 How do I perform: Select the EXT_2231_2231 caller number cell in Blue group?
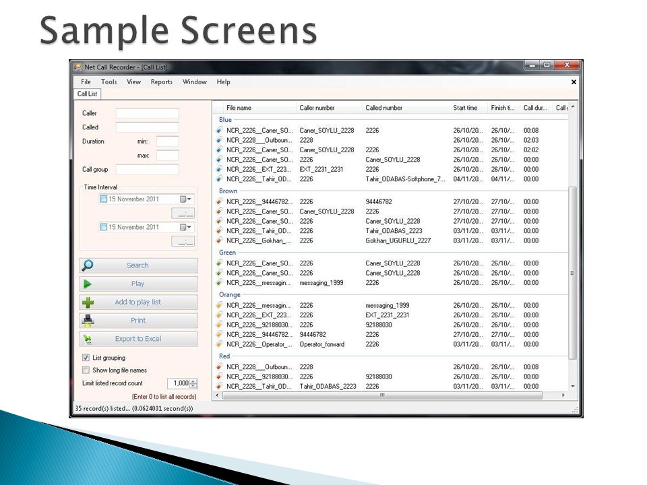321,169
